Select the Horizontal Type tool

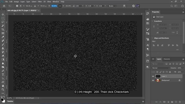(x=3, y=75)
